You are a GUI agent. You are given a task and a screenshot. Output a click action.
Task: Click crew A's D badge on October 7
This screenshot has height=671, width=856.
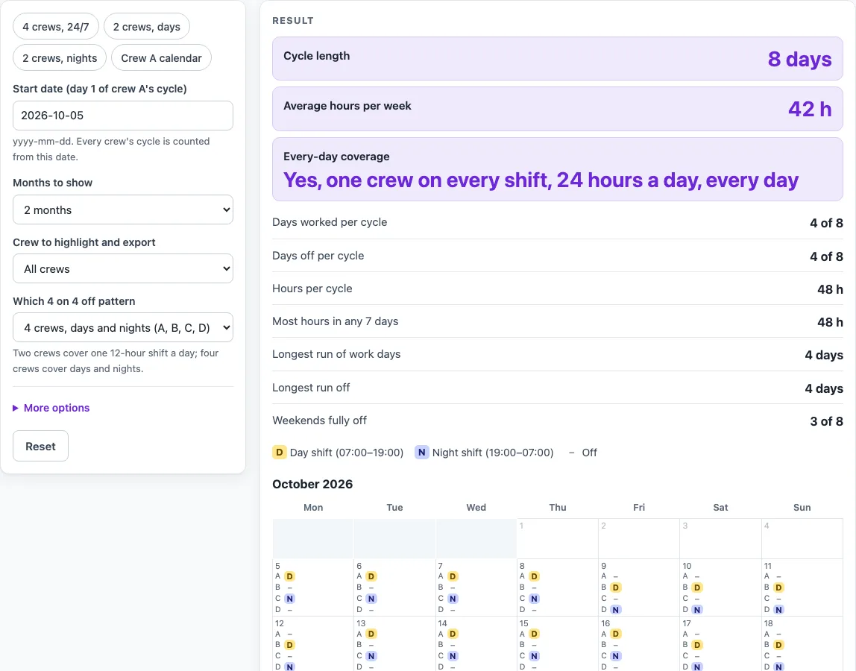453,576
